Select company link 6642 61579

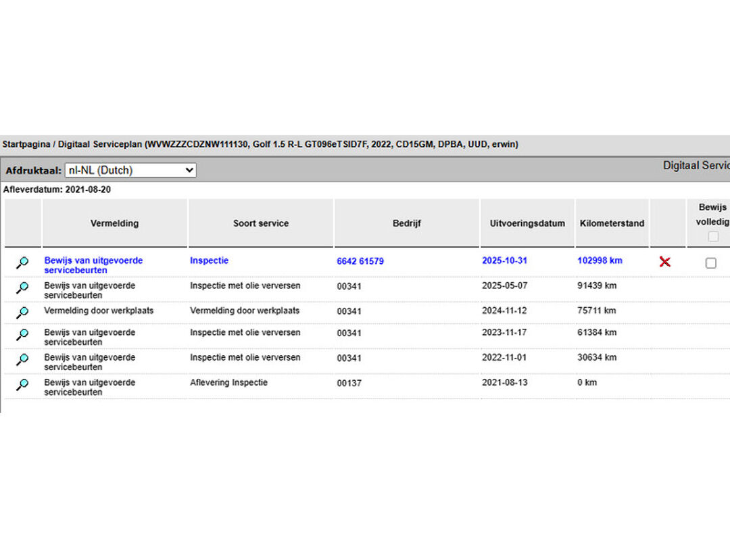(x=360, y=261)
